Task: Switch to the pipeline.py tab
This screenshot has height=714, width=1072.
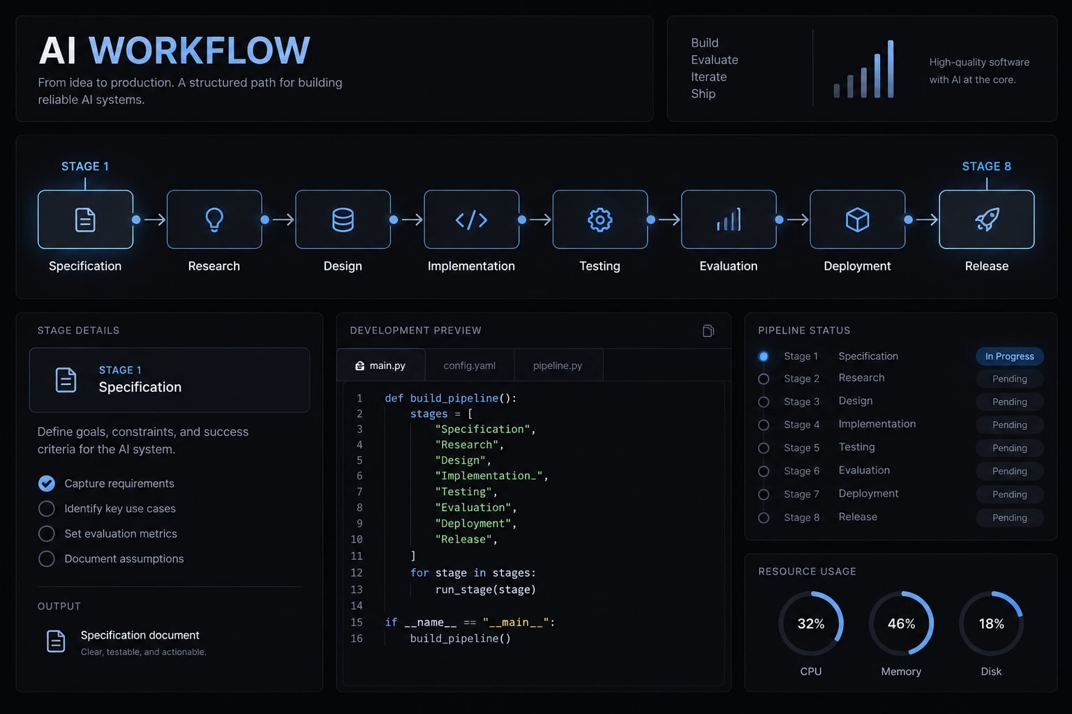Action: click(558, 365)
